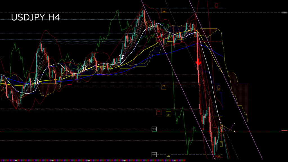288x162 pixels.
Task: Click the red LWL label box
Action: pyautogui.click(x=159, y=112)
